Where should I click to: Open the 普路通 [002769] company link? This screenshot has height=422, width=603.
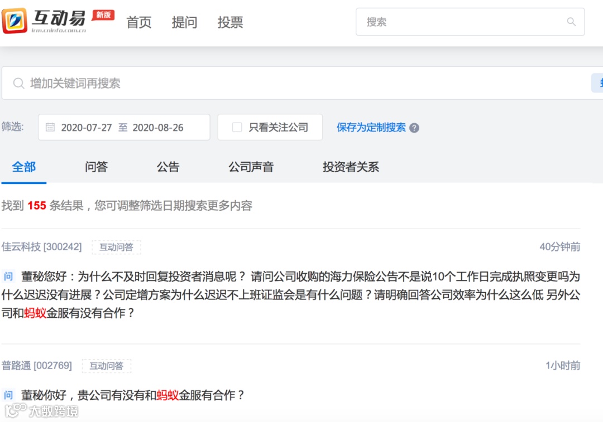point(36,366)
